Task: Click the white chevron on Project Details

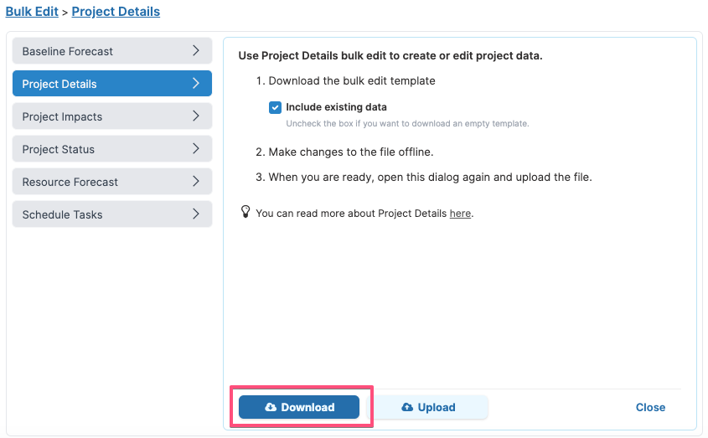Action: click(x=196, y=83)
